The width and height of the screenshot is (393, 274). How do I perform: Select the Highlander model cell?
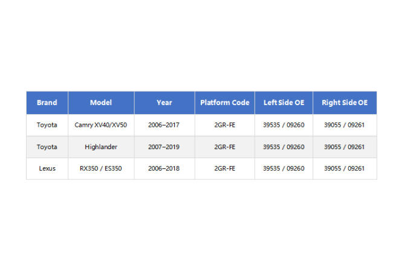click(101, 147)
